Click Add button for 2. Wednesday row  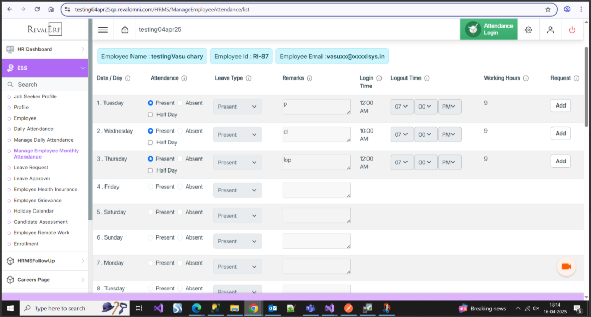560,133
